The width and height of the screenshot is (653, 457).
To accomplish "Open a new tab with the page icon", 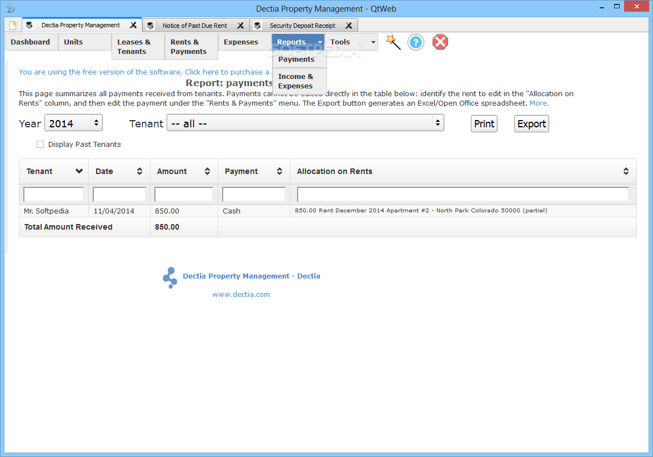I will [13, 25].
